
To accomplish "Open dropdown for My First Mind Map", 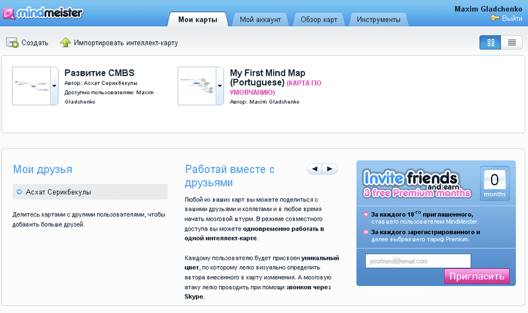I will [220, 86].
